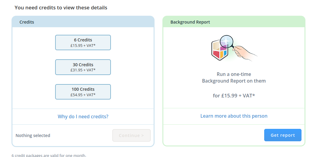
Task: Open the 'Why do I need credits?' link
Action: tap(83, 116)
